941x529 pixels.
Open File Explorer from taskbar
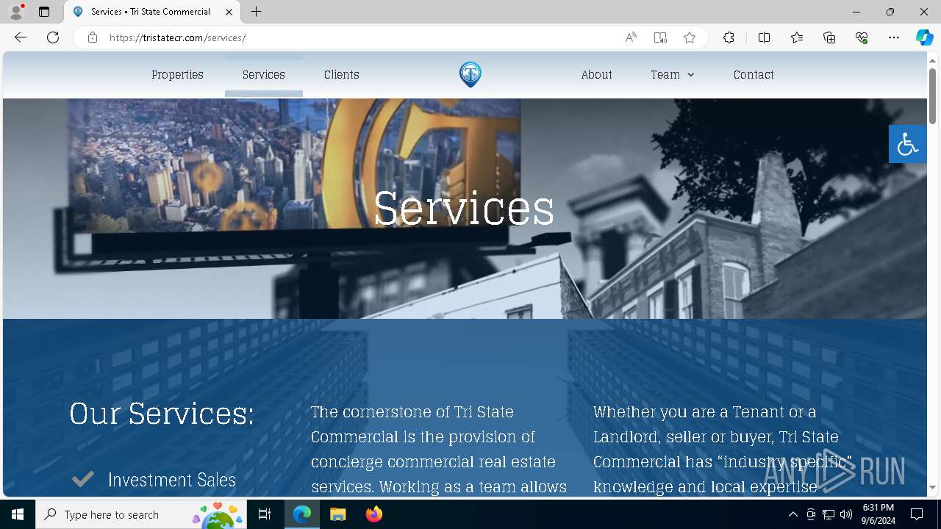pos(337,514)
